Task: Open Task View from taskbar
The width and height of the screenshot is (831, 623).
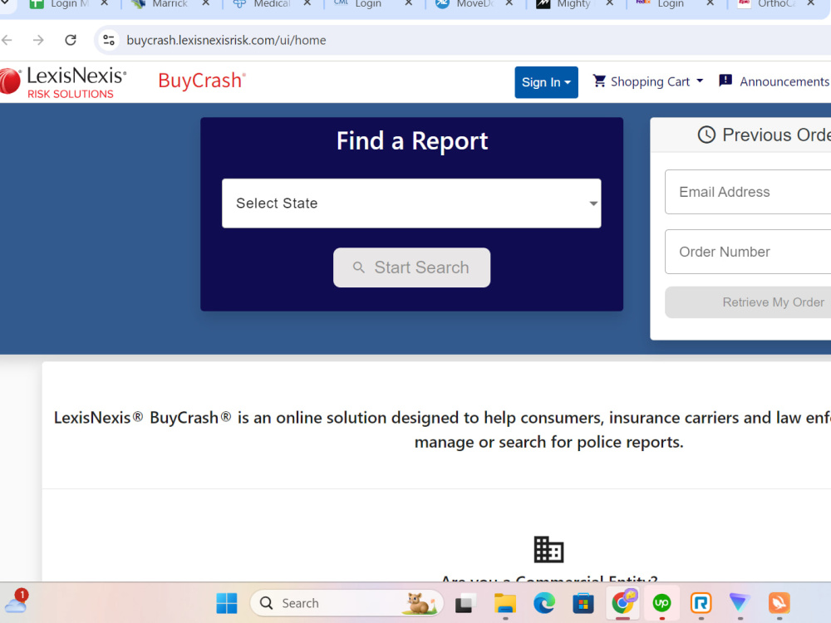Action: [x=466, y=603]
